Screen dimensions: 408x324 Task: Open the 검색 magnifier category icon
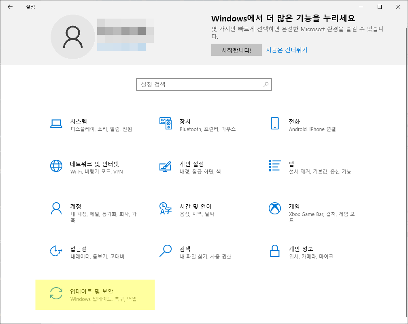click(166, 251)
